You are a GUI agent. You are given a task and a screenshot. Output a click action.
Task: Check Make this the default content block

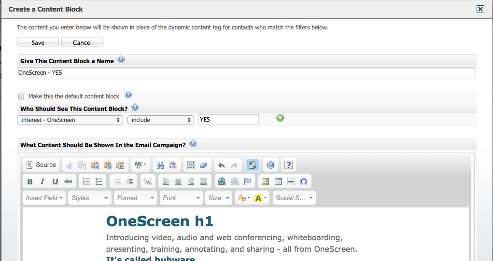pos(21,96)
